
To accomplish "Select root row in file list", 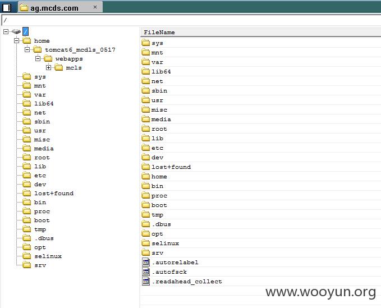I will (x=260, y=128).
